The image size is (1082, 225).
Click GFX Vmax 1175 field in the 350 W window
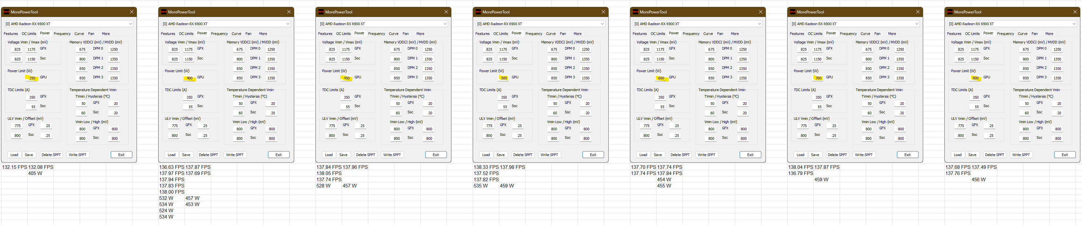coord(31,49)
